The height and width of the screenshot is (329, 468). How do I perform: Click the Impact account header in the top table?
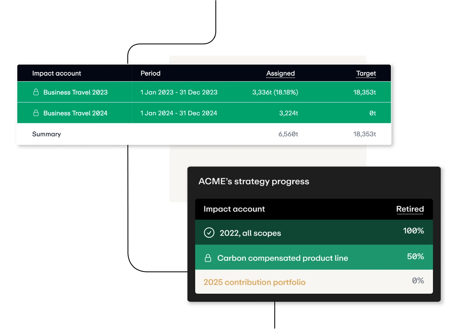[56, 73]
